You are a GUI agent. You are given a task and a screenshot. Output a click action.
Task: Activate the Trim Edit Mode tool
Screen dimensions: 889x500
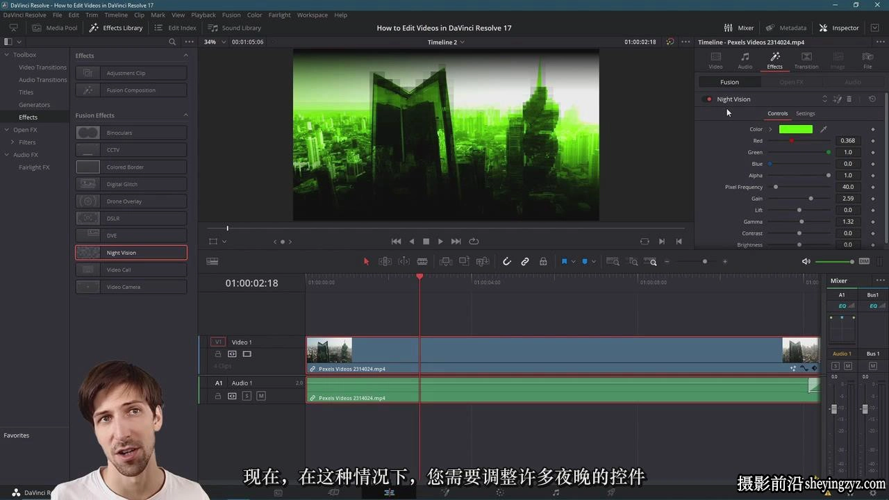pos(385,262)
